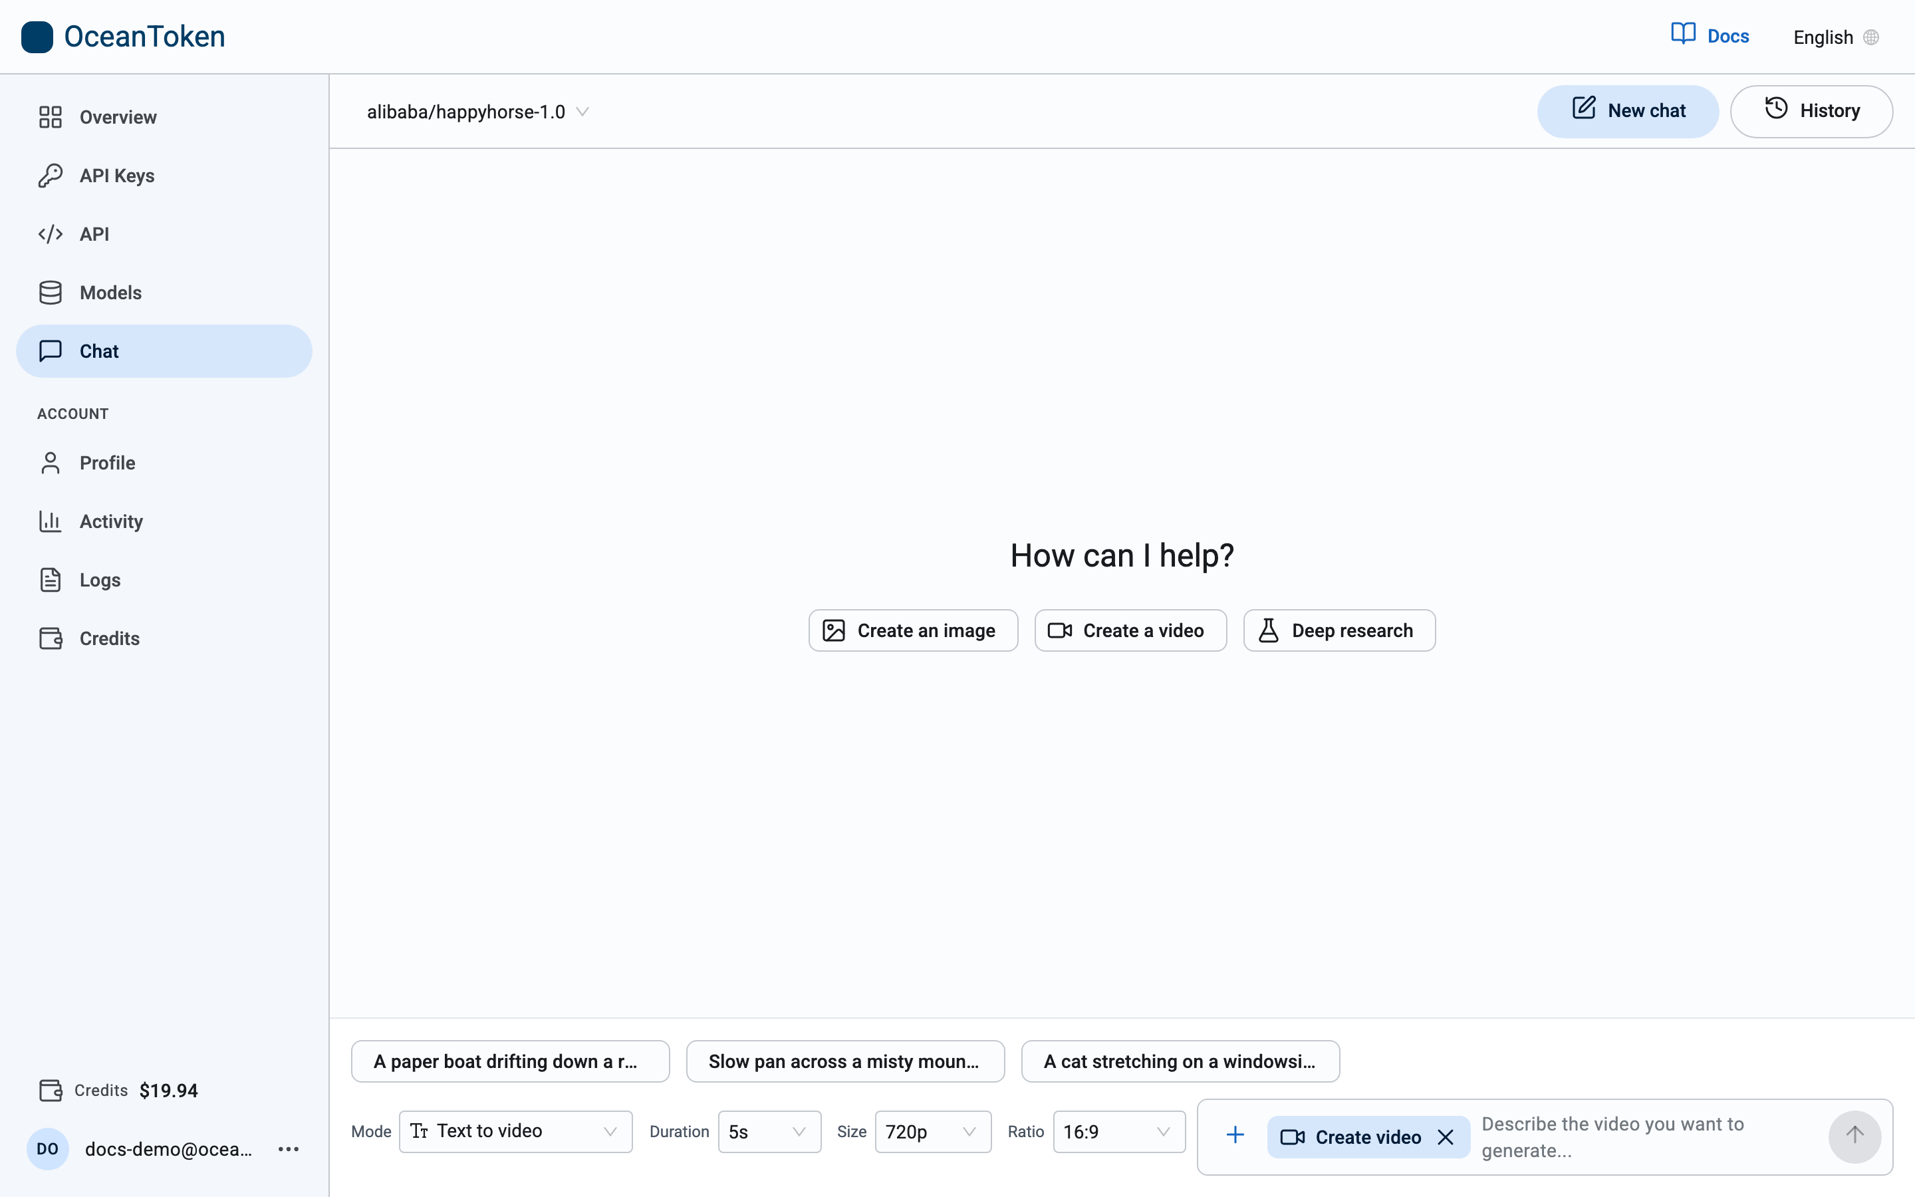Click the English language selector
The image size is (1915, 1197).
point(1836,37)
